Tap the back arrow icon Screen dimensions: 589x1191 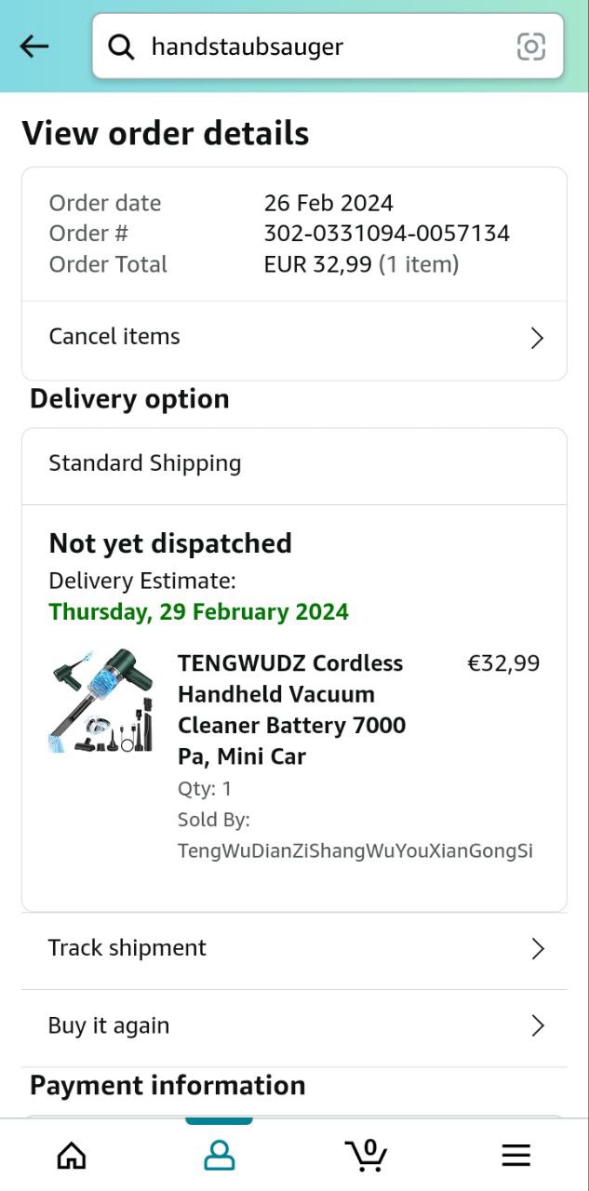tap(34, 46)
